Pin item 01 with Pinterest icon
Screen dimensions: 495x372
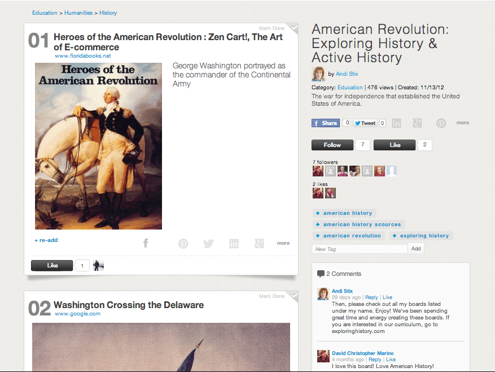click(x=183, y=244)
